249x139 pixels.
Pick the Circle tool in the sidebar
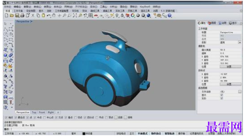point(5,34)
